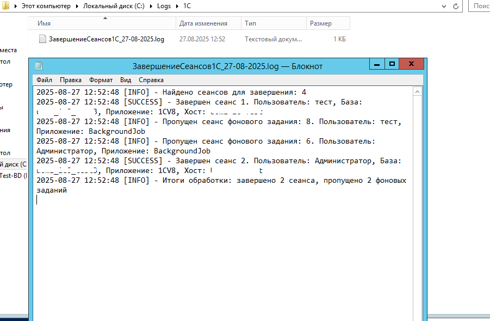Expand the arrow after Этот компьютер breadcrumb

click(77, 6)
